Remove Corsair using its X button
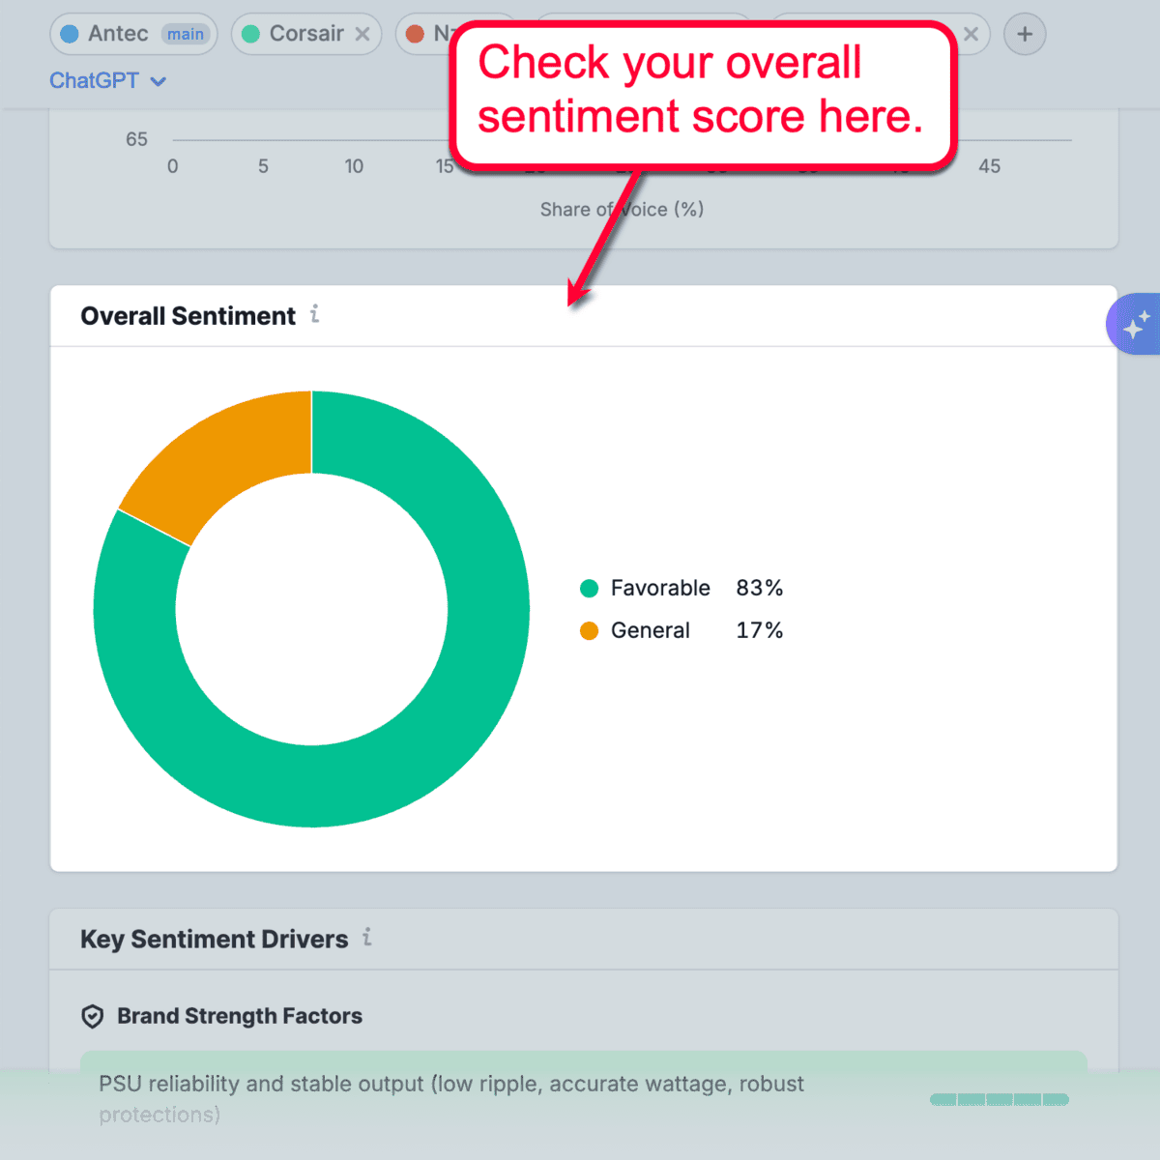Image resolution: width=1160 pixels, height=1160 pixels. tap(363, 34)
